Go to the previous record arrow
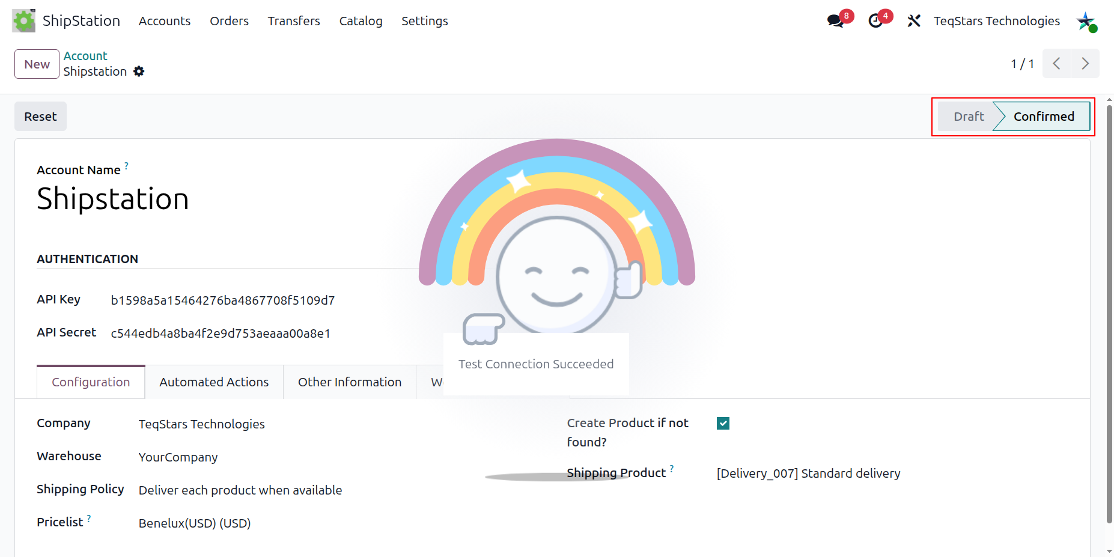Viewport: 1114px width, 557px height. 1056,64
